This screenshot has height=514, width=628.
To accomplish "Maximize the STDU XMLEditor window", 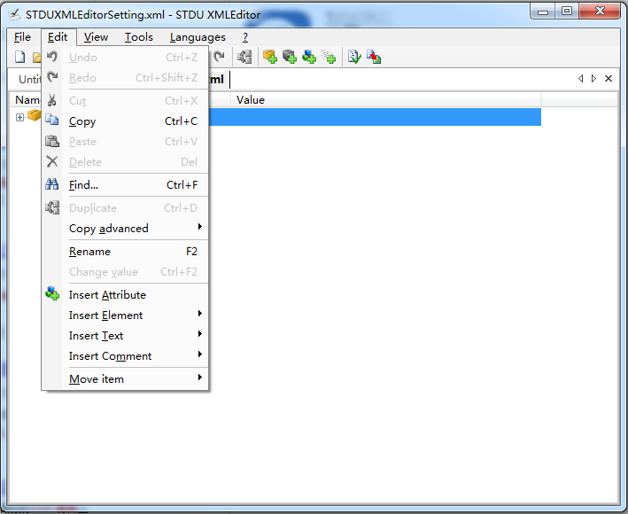I will (566, 12).
